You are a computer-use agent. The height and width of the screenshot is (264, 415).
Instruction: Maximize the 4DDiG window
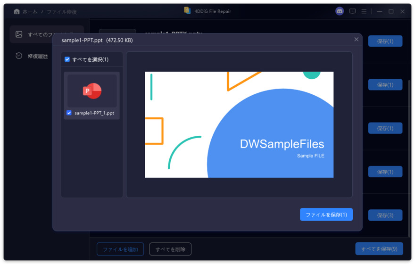pos(391,11)
